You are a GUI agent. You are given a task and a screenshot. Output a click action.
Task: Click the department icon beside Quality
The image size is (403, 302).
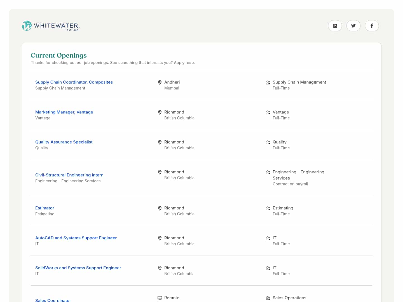(268, 142)
